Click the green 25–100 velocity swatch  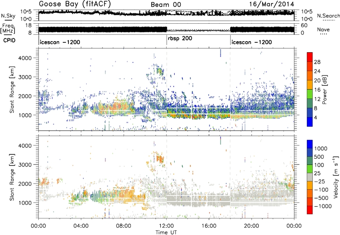(x=310, y=169)
